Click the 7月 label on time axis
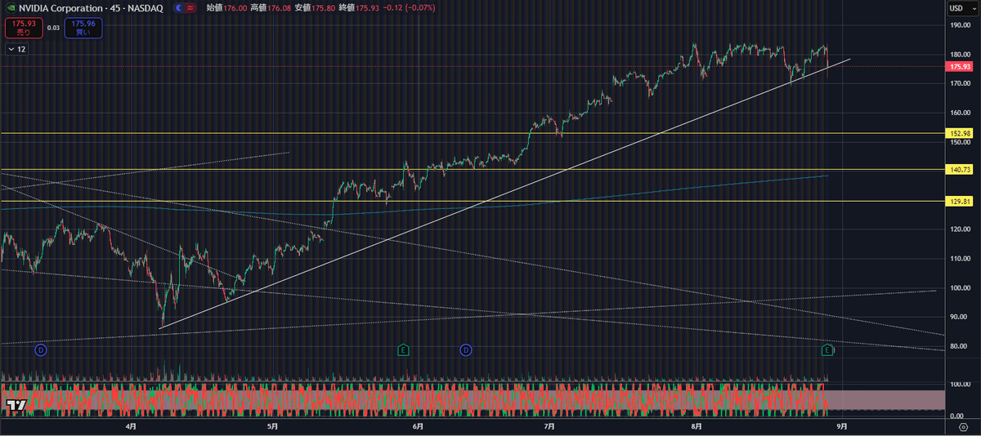 549,426
